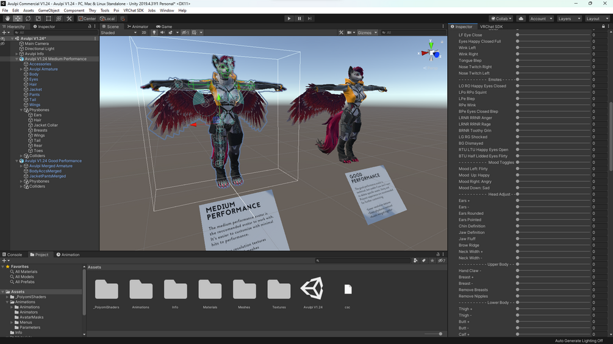The image size is (613, 344).
Task: Select the Hand tool in toolbar
Action: pyautogui.click(x=7, y=18)
